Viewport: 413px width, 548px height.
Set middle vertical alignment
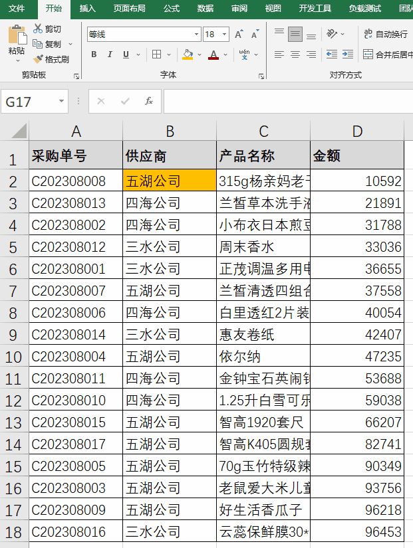tap(295, 35)
